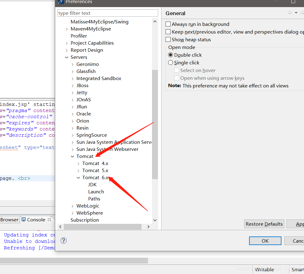This screenshot has width=304, height=274.
Task: Select the Resin tree item
Action: (82, 128)
